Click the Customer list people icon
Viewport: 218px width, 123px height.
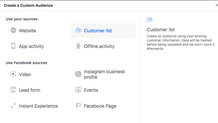[x=78, y=30]
